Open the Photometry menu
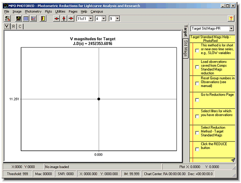This screenshot has width=241, height=183. pos(33,11)
